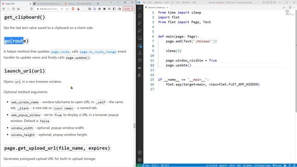Click the web_window_name argument text
297x167 pixels.
(x=25, y=102)
